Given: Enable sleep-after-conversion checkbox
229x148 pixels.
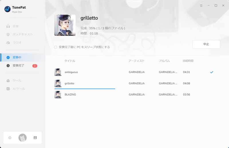Looking at the screenshot, I should 56,47.
